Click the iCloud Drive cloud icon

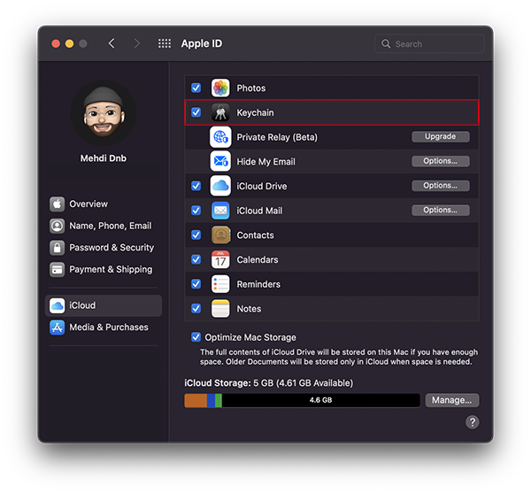(220, 186)
